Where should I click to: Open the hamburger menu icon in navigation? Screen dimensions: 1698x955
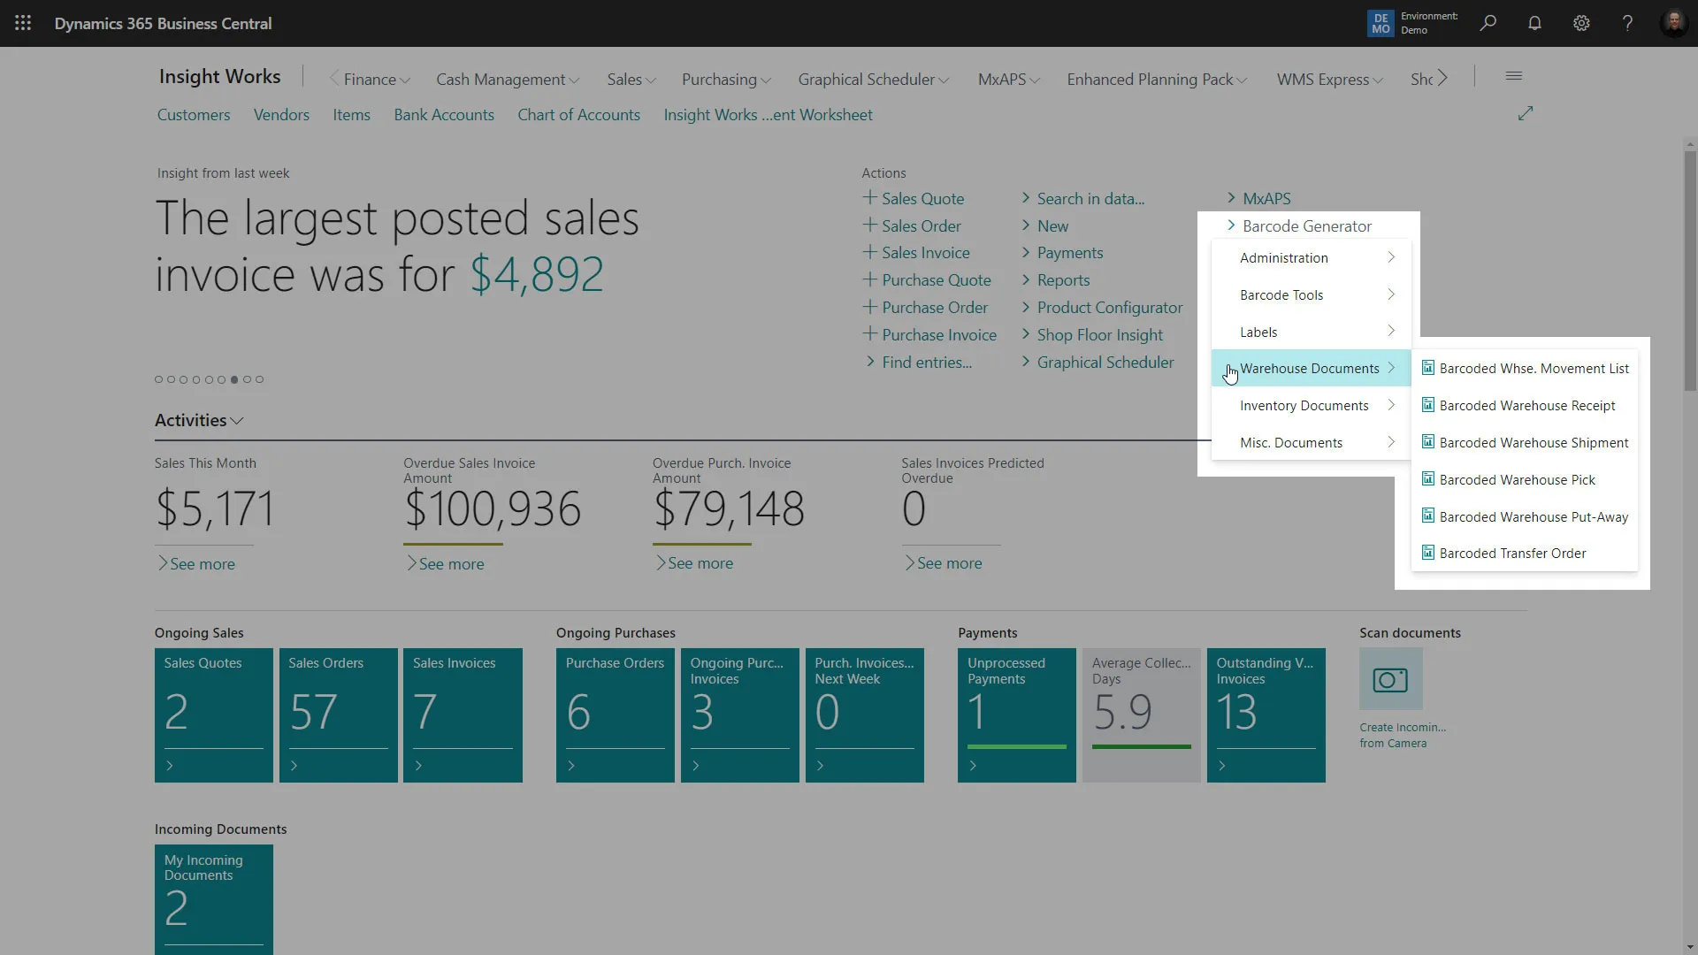tap(1513, 76)
